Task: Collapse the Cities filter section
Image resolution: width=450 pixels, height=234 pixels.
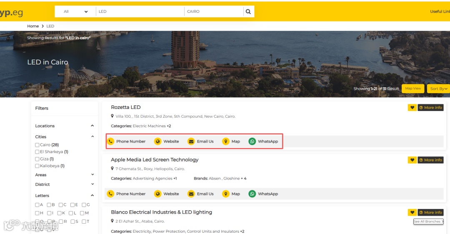Action: click(92, 137)
